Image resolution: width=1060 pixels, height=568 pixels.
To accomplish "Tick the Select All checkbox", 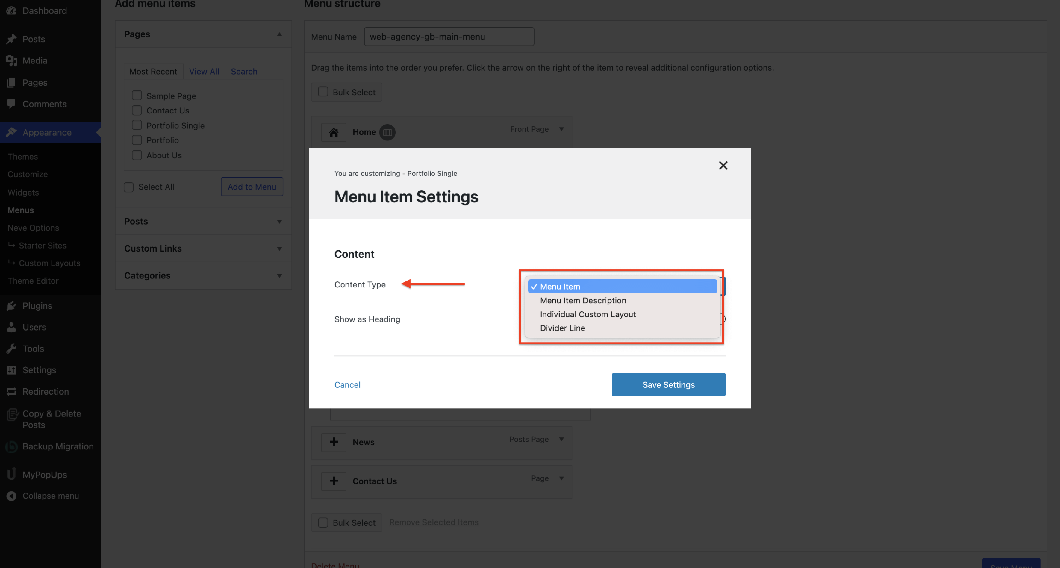I will pyautogui.click(x=129, y=187).
